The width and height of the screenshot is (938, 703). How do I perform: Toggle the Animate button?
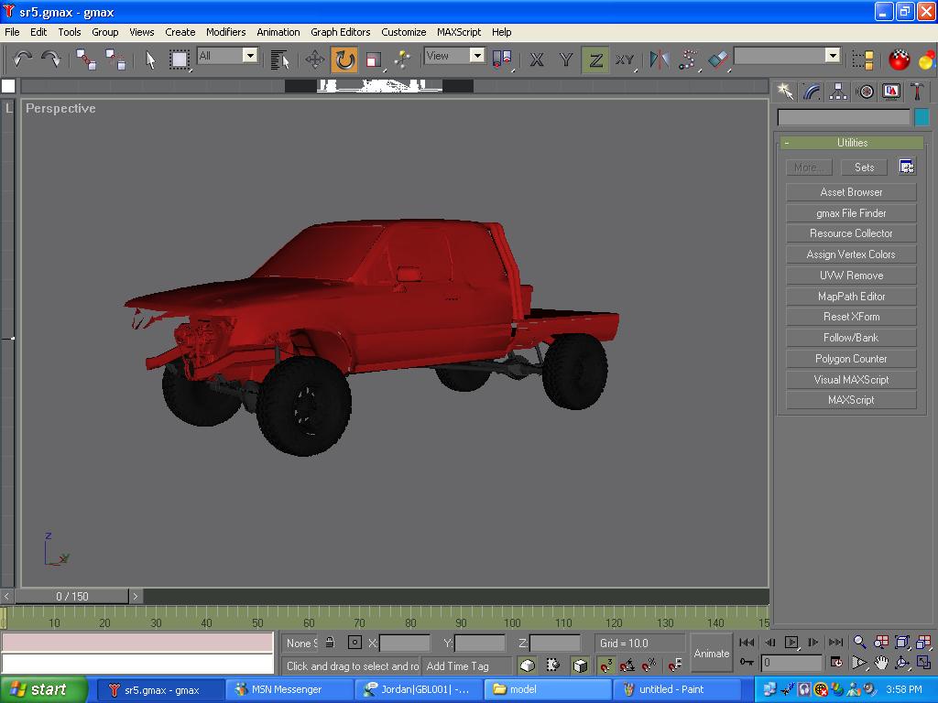point(712,653)
